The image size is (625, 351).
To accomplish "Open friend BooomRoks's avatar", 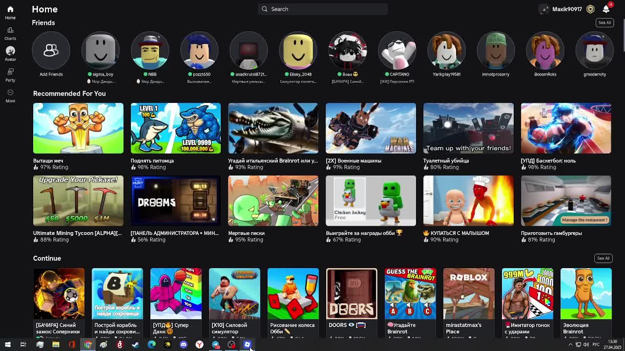I will [x=545, y=51].
